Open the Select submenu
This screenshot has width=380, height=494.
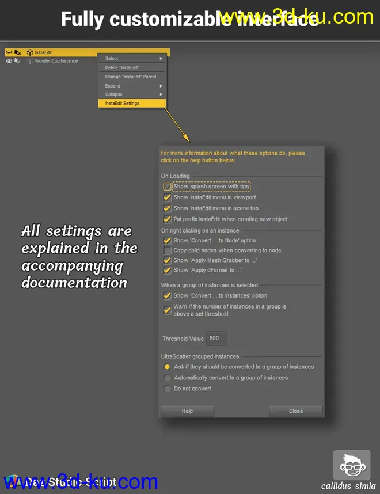click(132, 58)
